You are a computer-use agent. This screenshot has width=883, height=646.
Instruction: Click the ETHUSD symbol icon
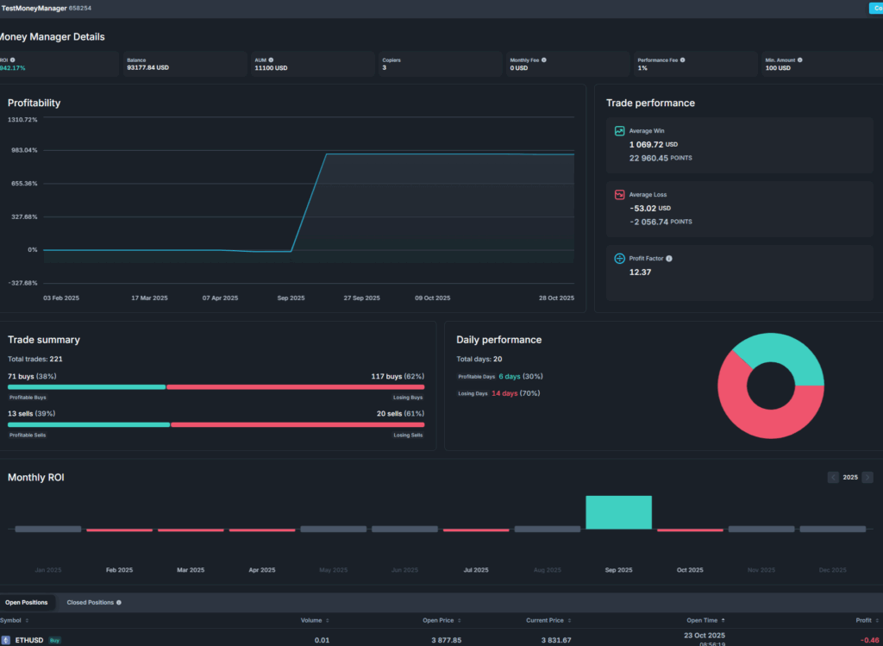7,640
